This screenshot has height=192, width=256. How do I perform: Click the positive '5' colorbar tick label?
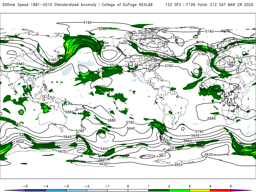[x=231, y=186]
